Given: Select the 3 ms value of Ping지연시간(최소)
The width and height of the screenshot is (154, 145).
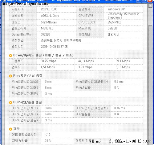Looking at the screenshot, I should [48, 82].
